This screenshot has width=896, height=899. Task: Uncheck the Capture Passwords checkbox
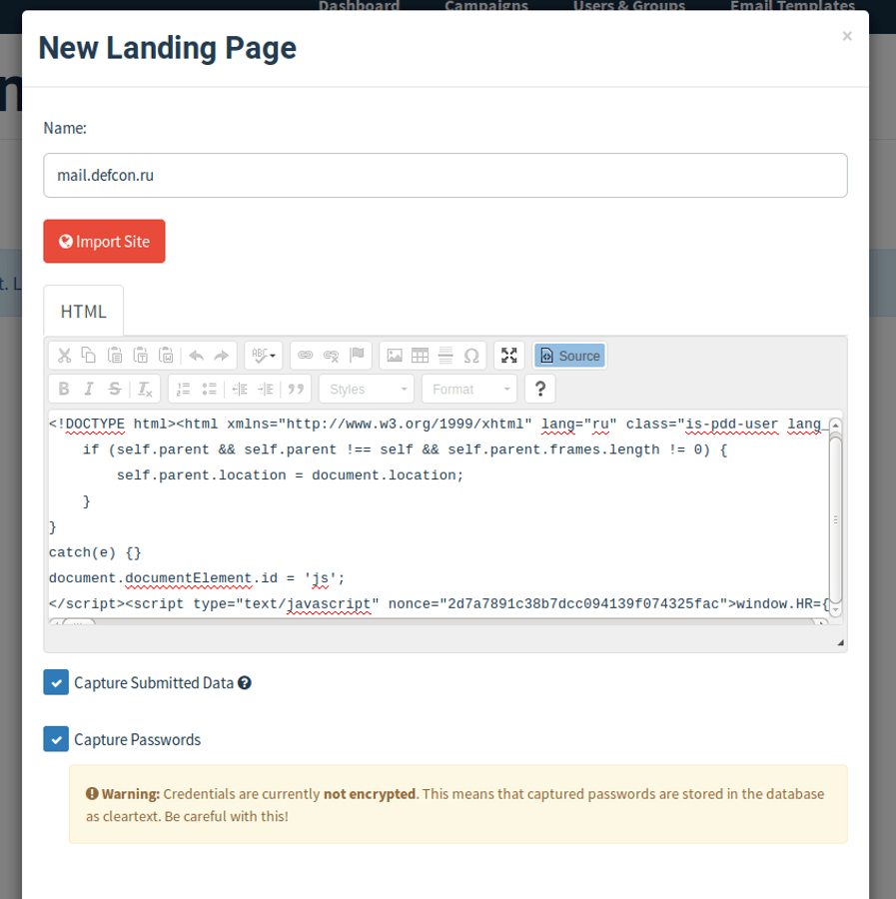point(56,739)
